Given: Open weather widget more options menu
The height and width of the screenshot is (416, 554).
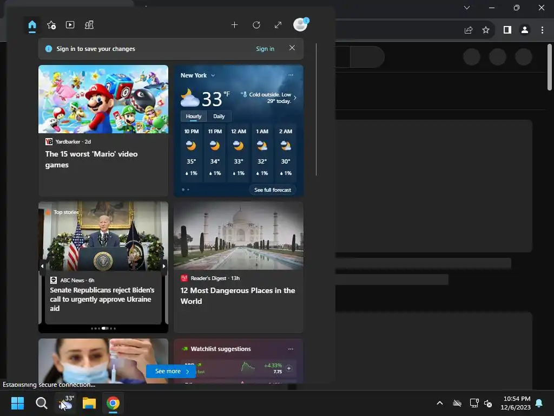Looking at the screenshot, I should [x=291, y=75].
